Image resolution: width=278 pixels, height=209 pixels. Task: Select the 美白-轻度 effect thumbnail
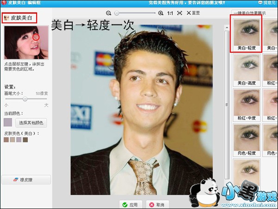tap(246, 35)
